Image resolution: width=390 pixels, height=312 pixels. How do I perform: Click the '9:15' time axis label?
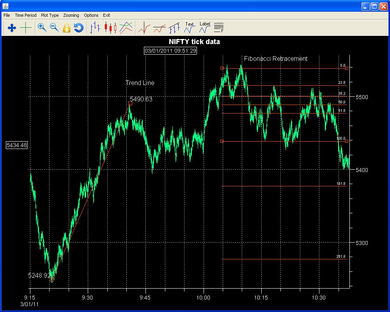click(29, 297)
